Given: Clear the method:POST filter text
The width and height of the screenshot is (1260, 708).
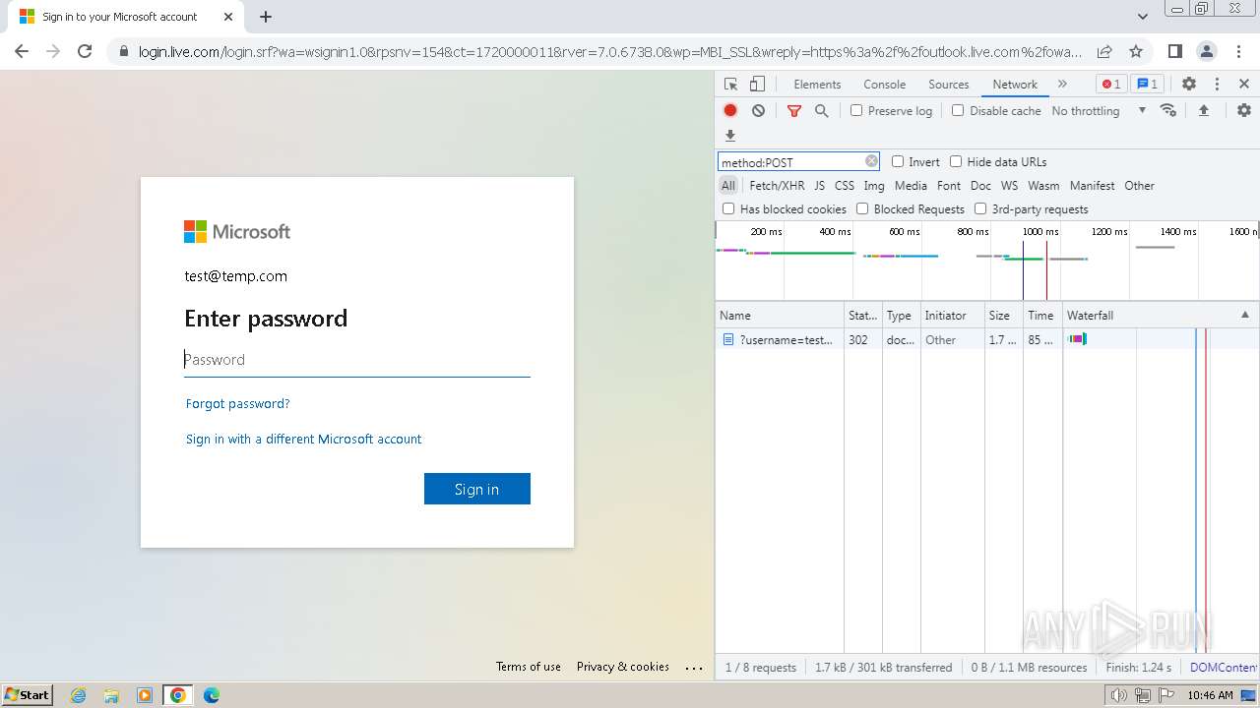Looking at the screenshot, I should (871, 161).
